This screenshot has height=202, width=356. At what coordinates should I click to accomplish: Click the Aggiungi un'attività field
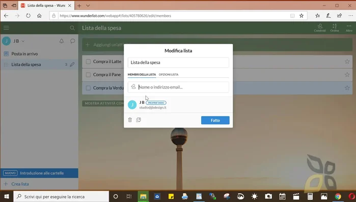(x=217, y=45)
